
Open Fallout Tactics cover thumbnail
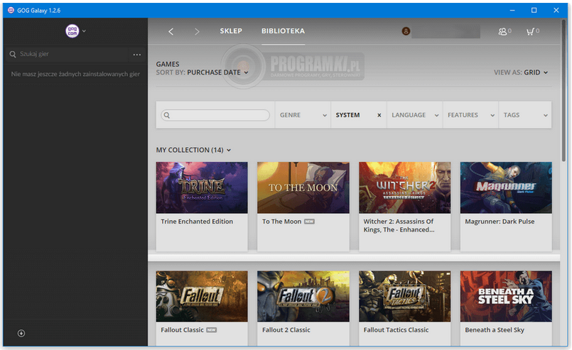pyautogui.click(x=404, y=296)
